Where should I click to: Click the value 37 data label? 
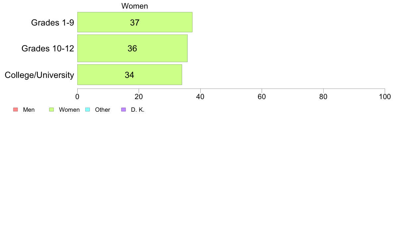[135, 23]
